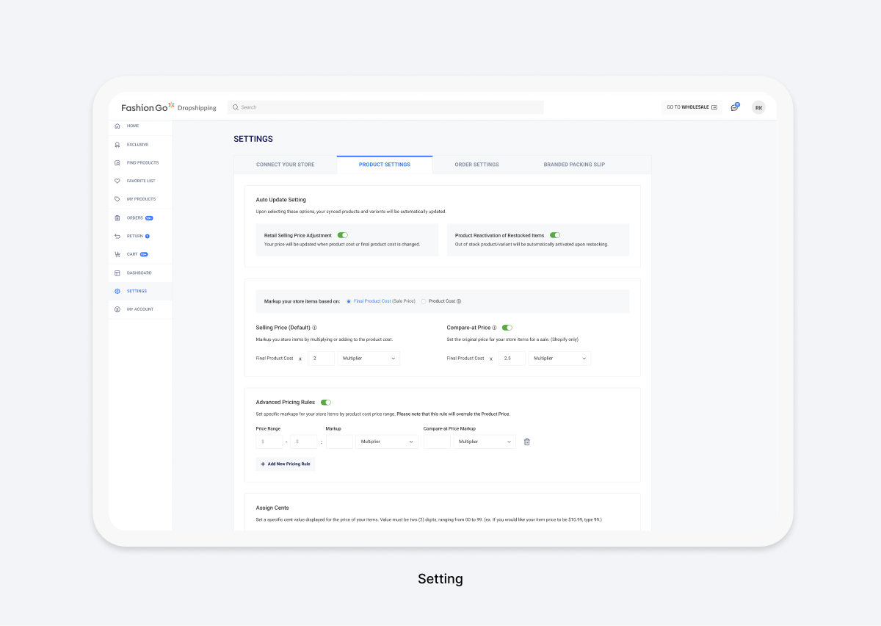Image resolution: width=881 pixels, height=626 pixels.
Task: Select the Product Cost radio option
Action: coord(424,301)
